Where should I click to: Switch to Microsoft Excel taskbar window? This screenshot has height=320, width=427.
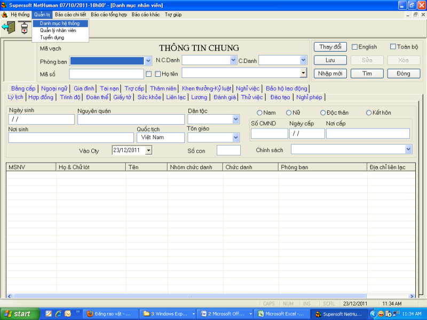click(283, 314)
